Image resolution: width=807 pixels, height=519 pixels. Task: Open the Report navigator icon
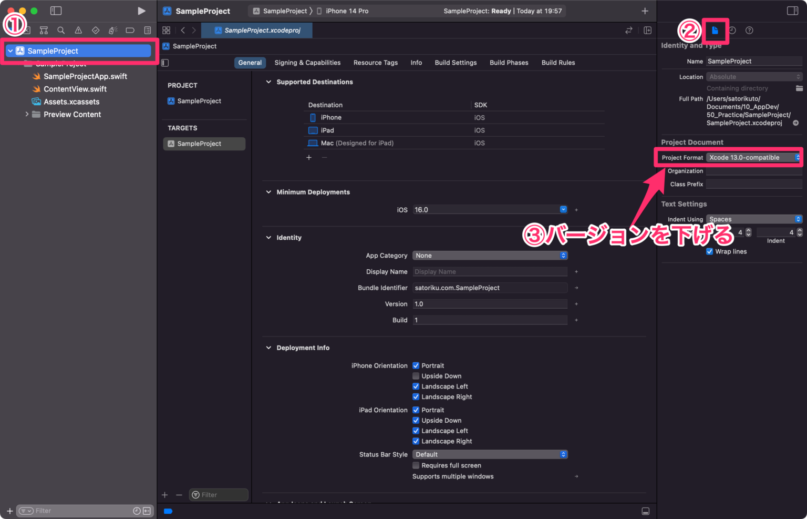coord(148,30)
